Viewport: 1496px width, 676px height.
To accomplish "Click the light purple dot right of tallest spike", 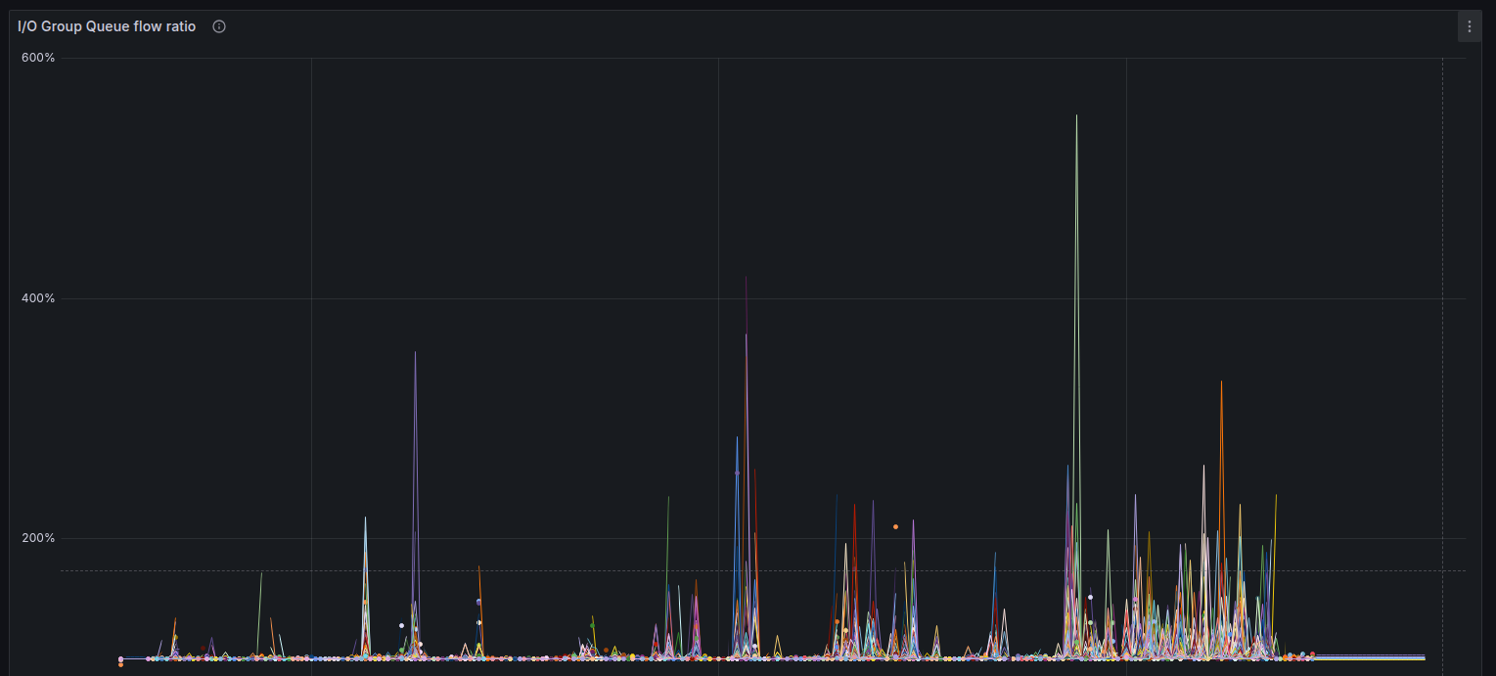I will 1090,597.
